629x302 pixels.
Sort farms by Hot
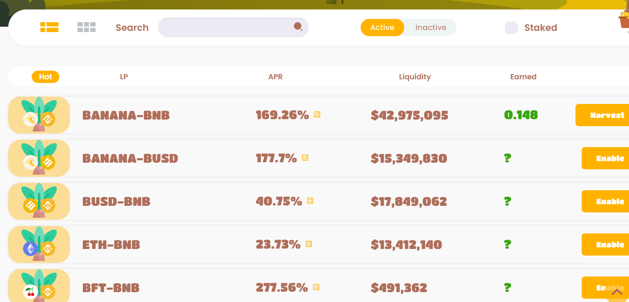tap(45, 77)
